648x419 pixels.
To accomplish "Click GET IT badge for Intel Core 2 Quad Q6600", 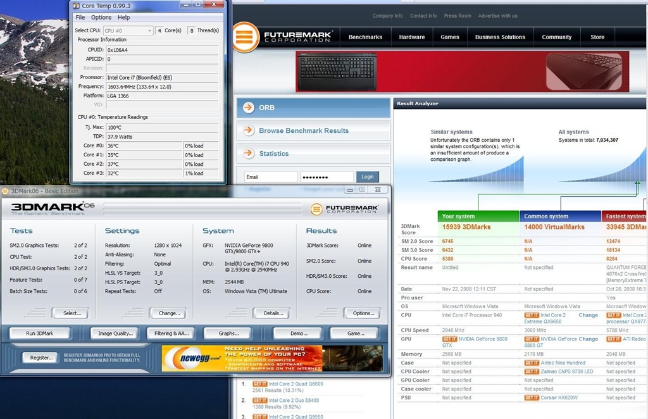I will [x=260, y=384].
